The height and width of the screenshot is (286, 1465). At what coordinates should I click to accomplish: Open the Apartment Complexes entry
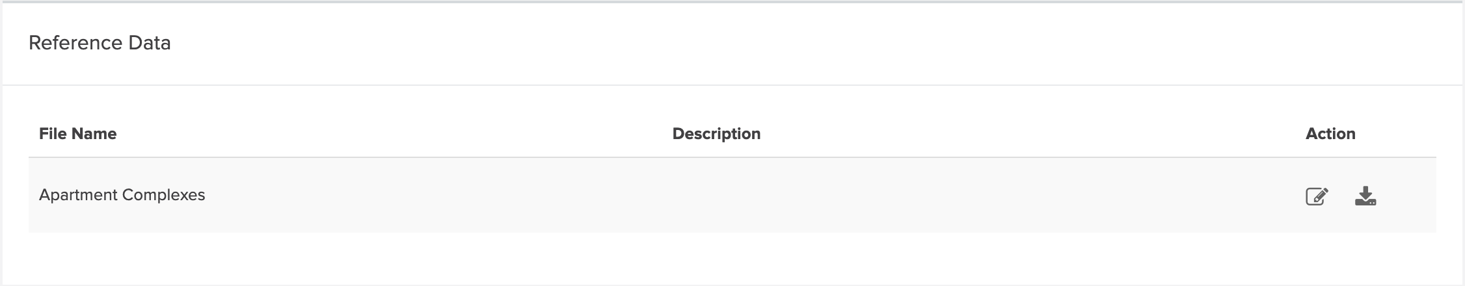122,195
